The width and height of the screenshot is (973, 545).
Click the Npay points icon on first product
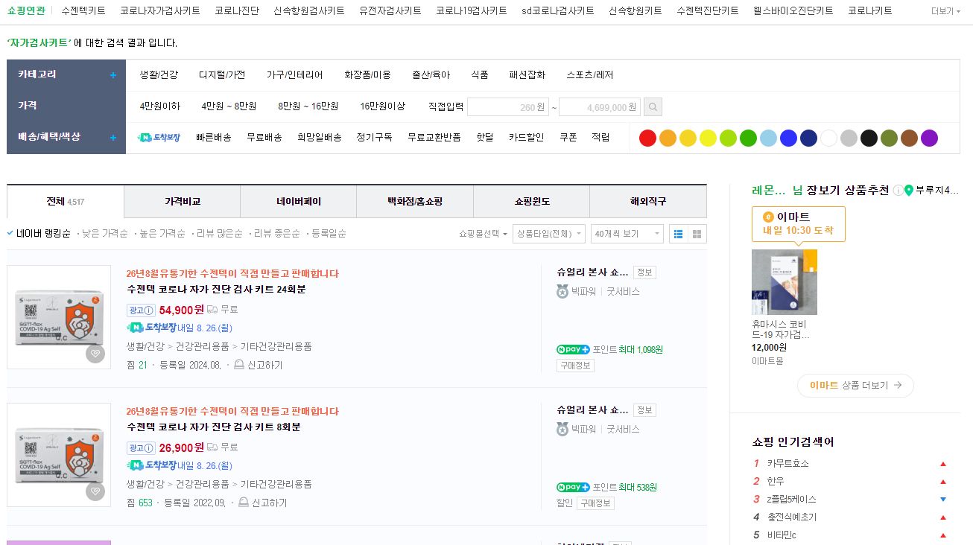coord(573,349)
